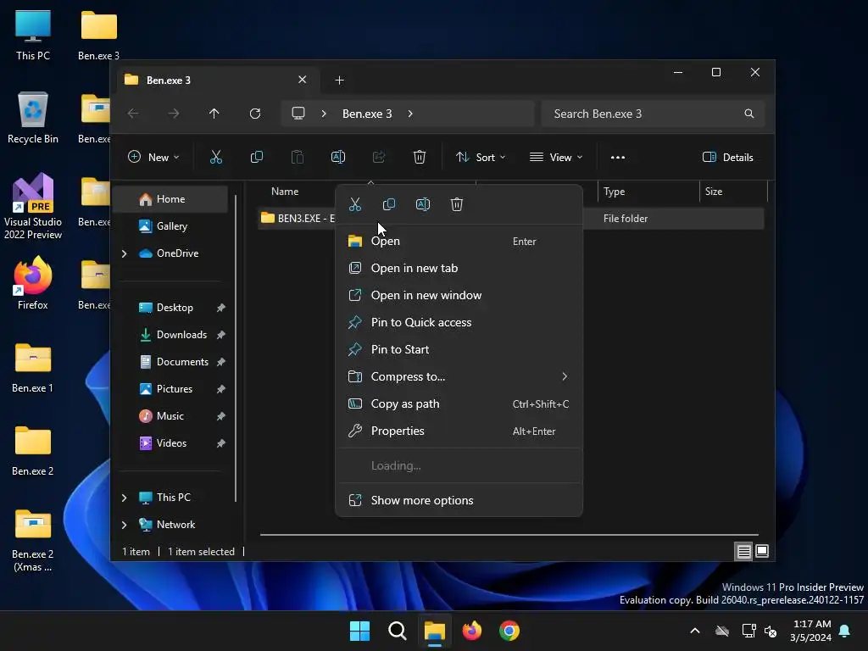Click the toolbar Paste clipboard icon
Image resolution: width=868 pixels, height=651 pixels.
click(x=298, y=157)
